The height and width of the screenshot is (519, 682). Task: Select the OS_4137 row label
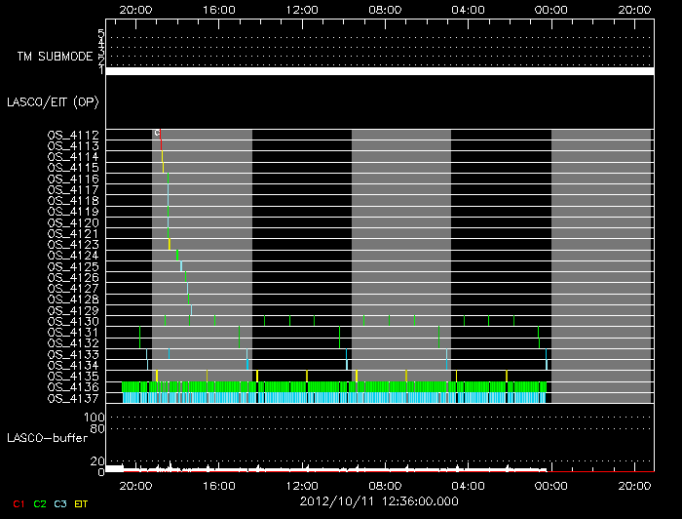click(73, 398)
